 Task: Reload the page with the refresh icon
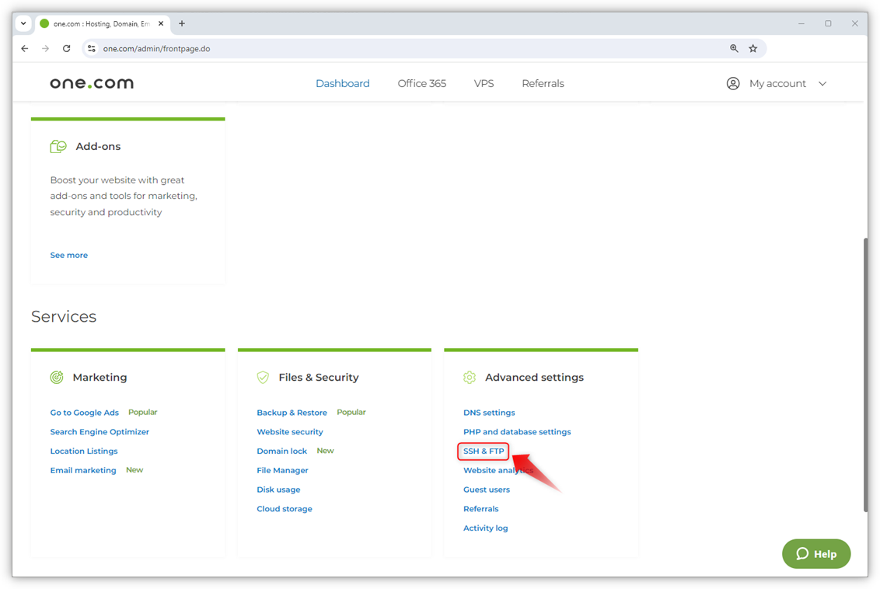[66, 48]
